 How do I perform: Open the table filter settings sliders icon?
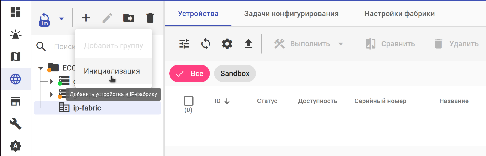click(x=184, y=44)
